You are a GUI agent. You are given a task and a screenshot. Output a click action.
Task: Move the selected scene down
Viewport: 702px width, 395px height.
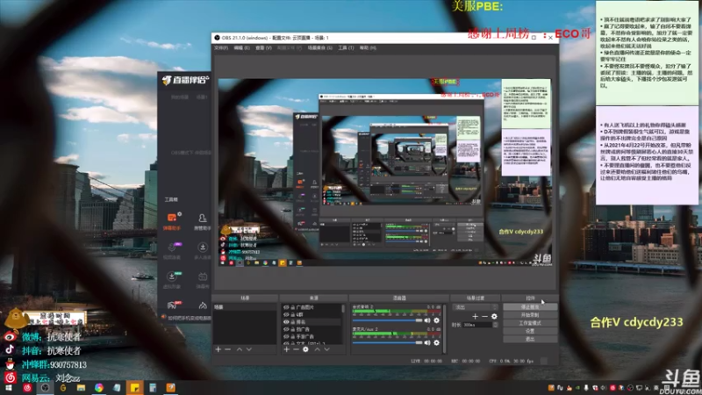pos(249,349)
